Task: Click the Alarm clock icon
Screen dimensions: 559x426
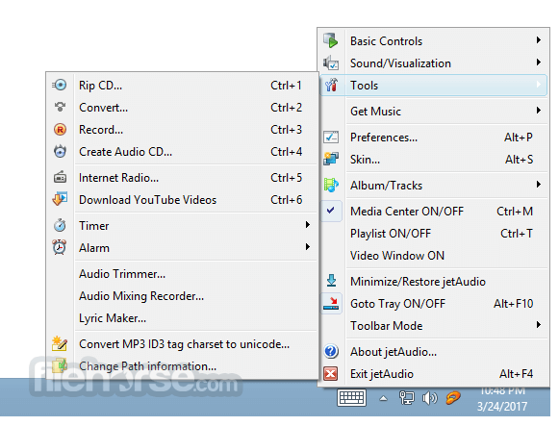Action: 60,247
